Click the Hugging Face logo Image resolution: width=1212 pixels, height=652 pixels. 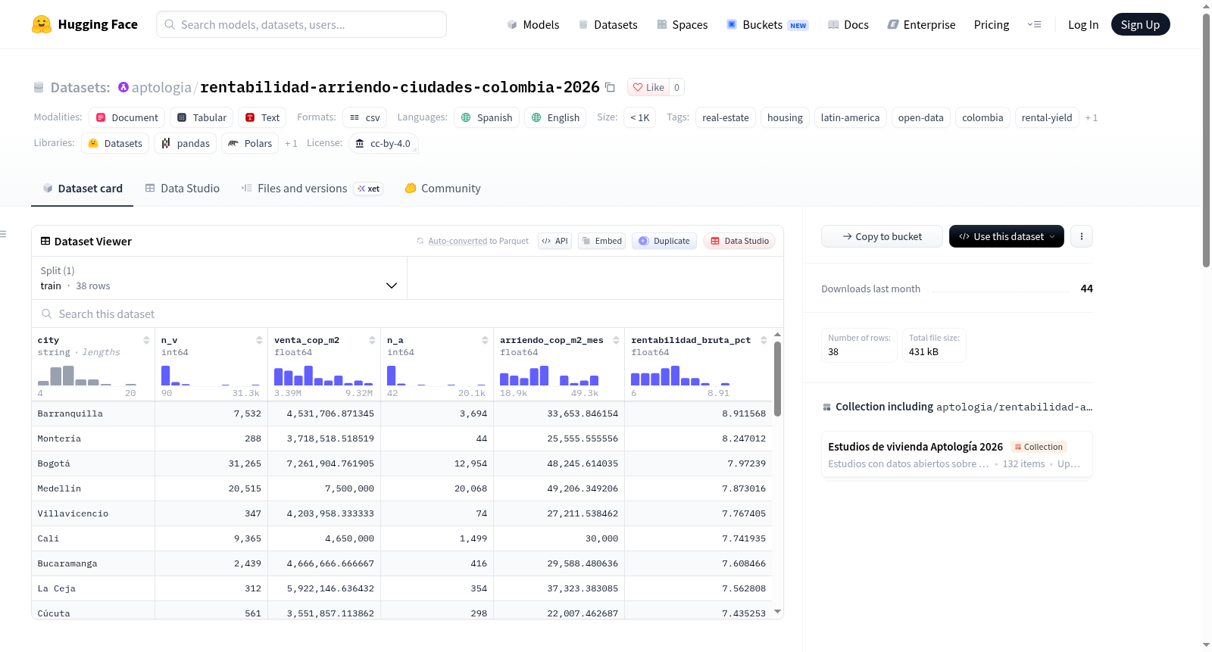[85, 24]
